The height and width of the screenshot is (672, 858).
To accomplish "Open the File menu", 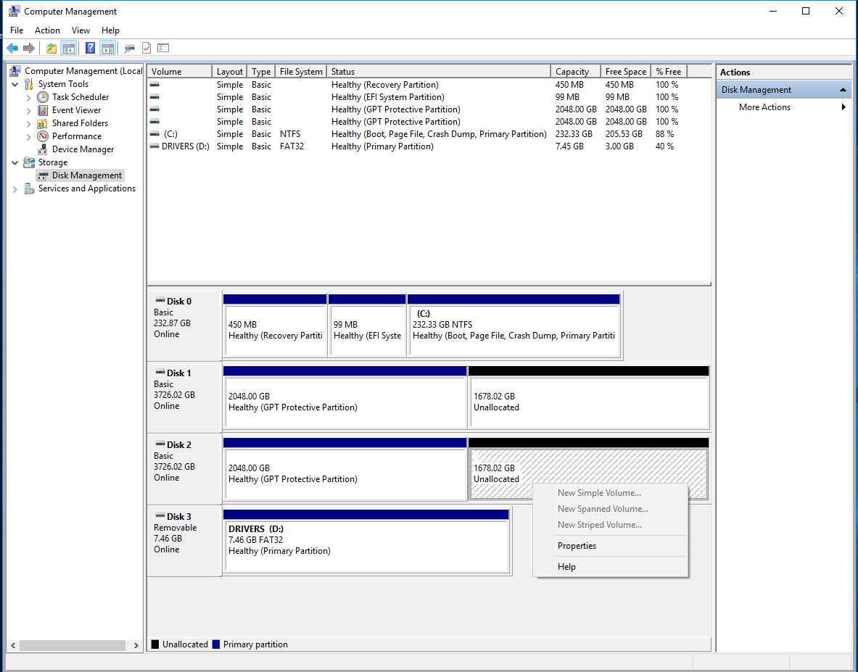I will (17, 30).
